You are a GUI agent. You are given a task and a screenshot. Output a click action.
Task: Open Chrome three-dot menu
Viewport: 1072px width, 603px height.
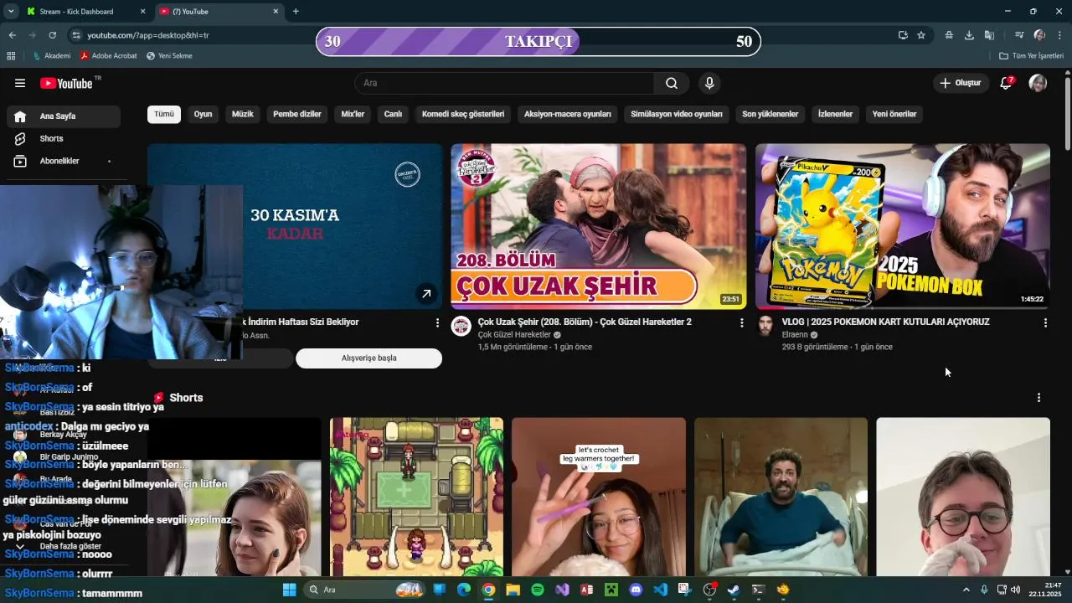tap(1060, 35)
